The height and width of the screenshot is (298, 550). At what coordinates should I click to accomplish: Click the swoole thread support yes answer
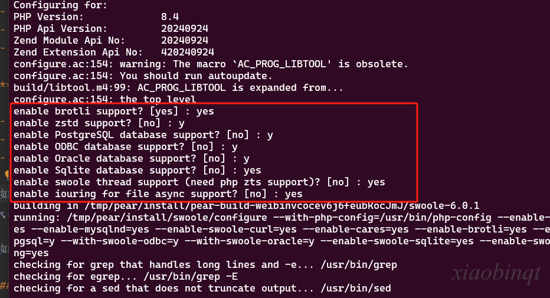point(376,182)
